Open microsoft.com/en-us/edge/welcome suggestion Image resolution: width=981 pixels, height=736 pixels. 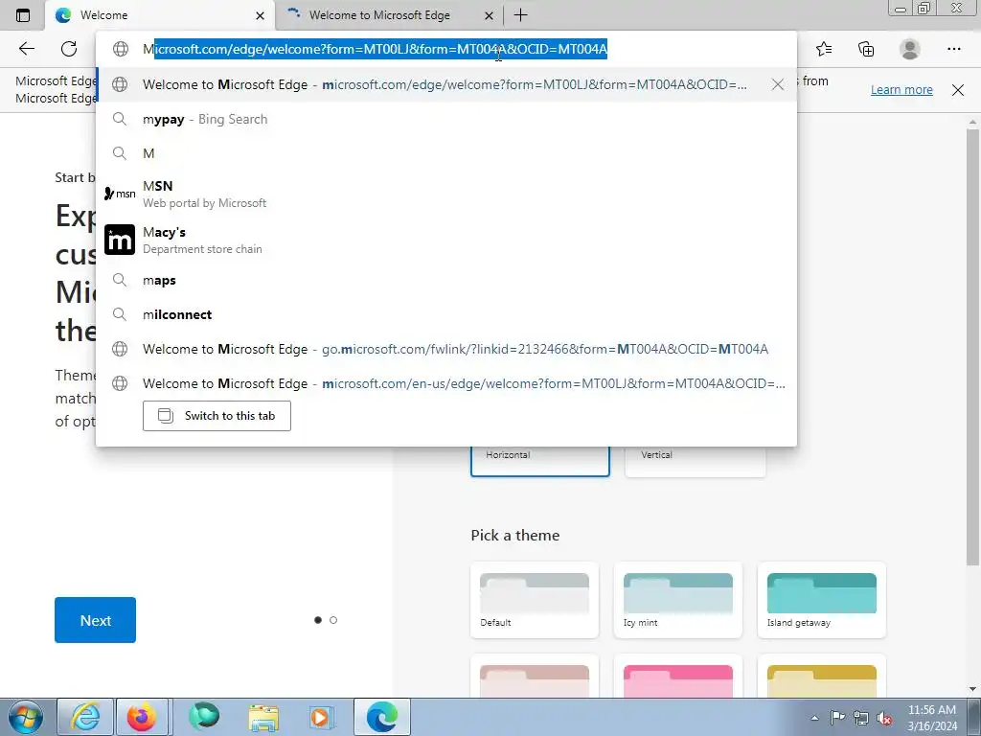(x=446, y=383)
